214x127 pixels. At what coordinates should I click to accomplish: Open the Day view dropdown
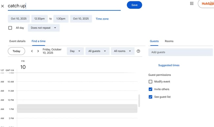(x=75, y=51)
